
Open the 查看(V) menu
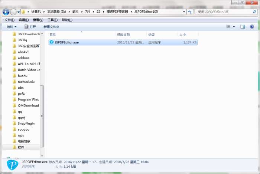[38, 20]
